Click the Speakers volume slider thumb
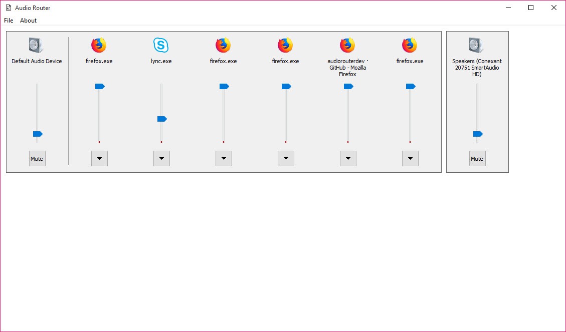The height and width of the screenshot is (332, 566). [x=478, y=134]
